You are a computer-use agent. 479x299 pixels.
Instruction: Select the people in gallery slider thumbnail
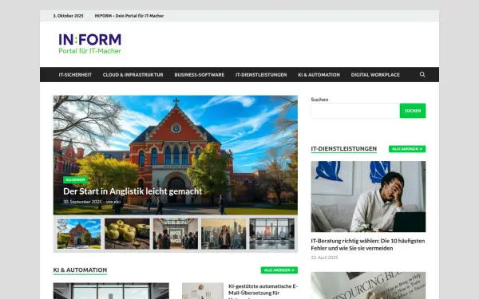[x=176, y=234]
